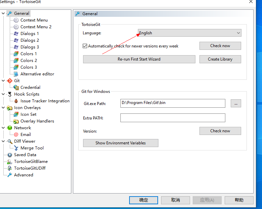Collapse the Git tree node
The image size is (262, 209).
[x=3, y=80]
